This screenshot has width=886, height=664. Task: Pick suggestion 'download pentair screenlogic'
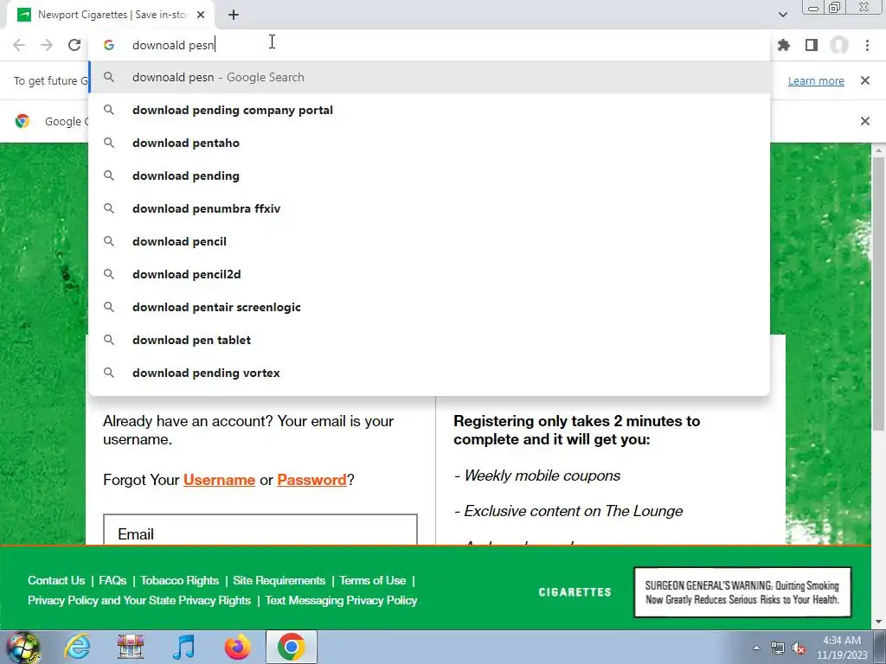tap(429, 307)
